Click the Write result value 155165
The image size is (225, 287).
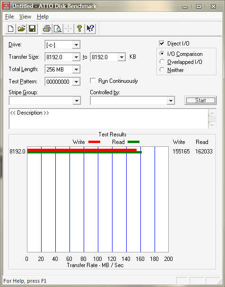(x=181, y=152)
